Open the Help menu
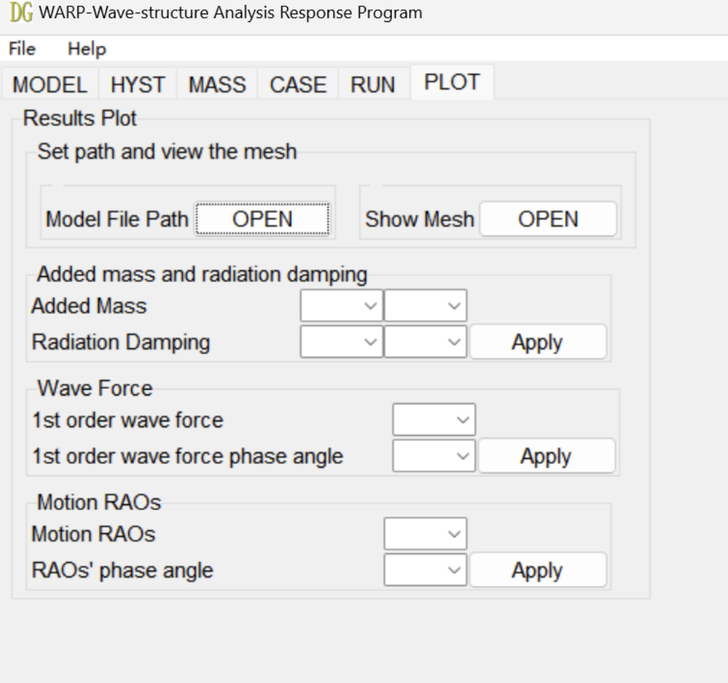The height and width of the screenshot is (683, 728). [x=86, y=50]
